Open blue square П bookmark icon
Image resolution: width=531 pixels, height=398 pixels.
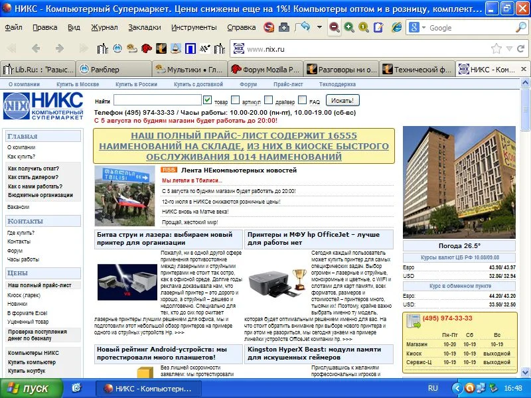(190, 48)
